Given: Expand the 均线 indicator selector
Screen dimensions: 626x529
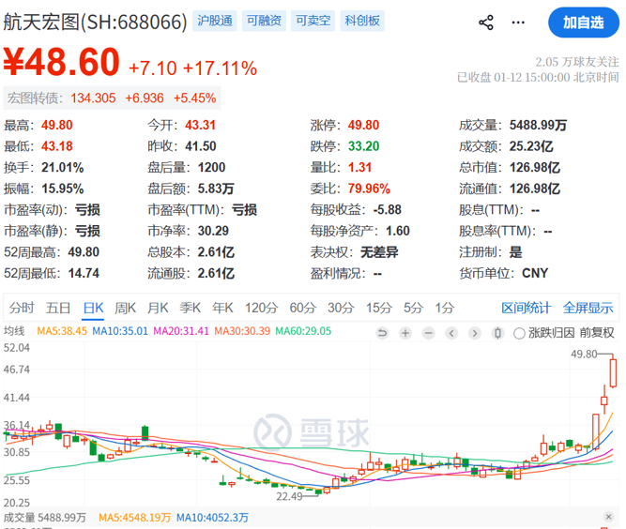Looking at the screenshot, I should (x=16, y=331).
